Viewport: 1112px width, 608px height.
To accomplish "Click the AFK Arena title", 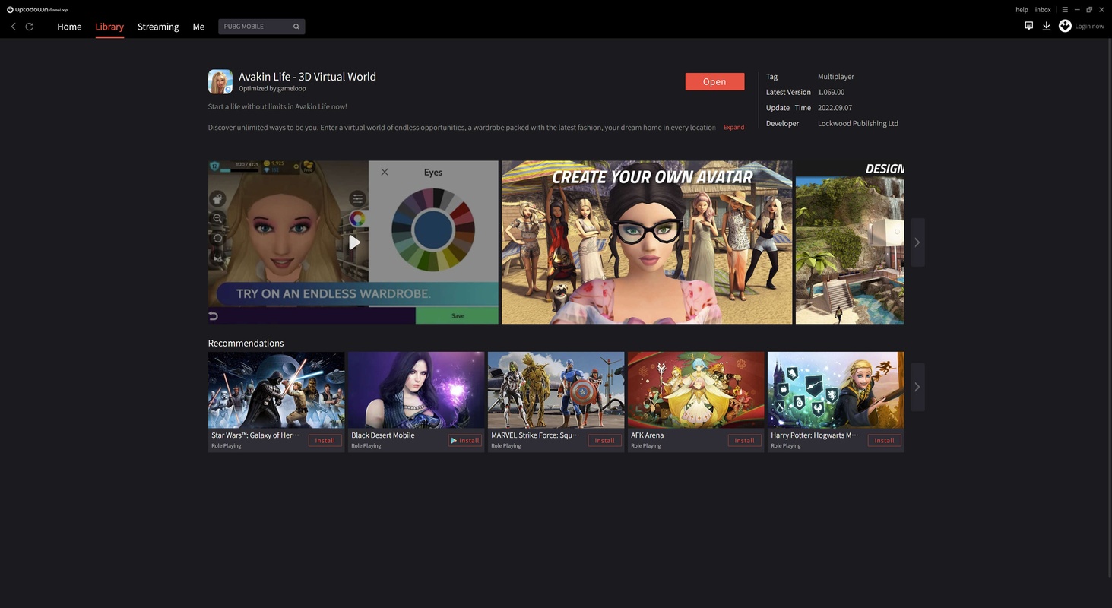I will (x=648, y=435).
